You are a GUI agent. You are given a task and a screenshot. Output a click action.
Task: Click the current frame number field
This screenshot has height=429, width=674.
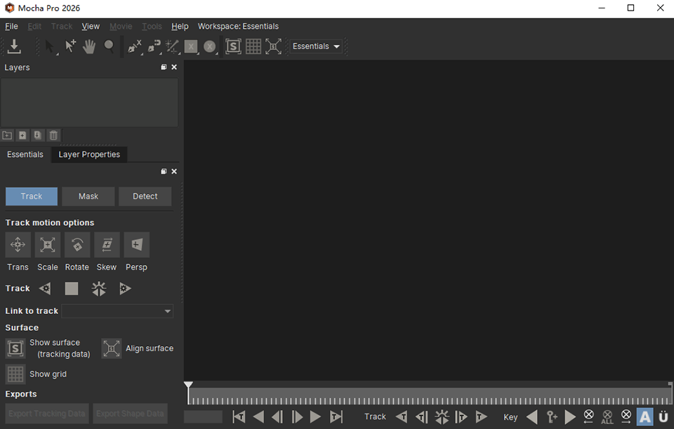pyautogui.click(x=203, y=416)
